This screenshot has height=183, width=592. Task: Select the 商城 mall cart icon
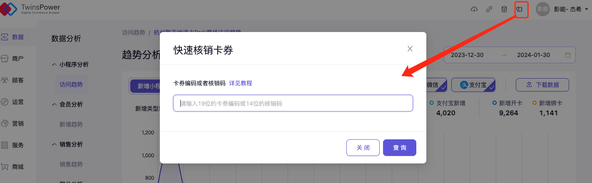click(x=5, y=167)
